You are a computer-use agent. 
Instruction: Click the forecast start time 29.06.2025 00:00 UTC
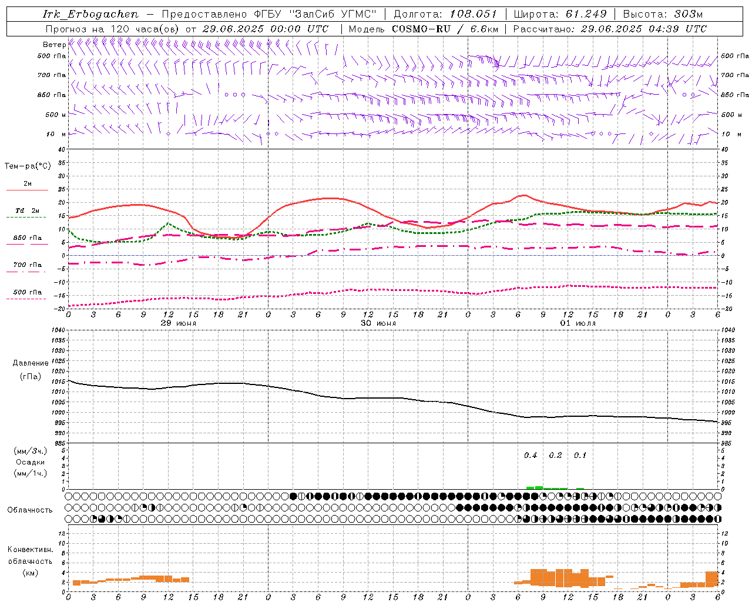coord(266,29)
